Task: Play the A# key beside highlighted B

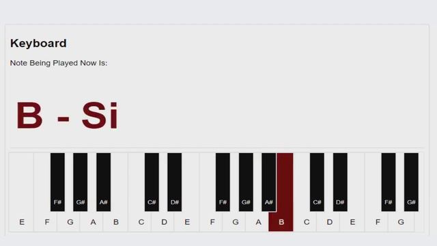Action: [x=268, y=182]
